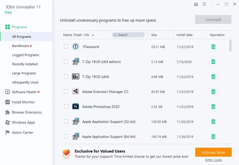Open Bundleware list
The height and width of the screenshot is (165, 239).
tap(21, 46)
